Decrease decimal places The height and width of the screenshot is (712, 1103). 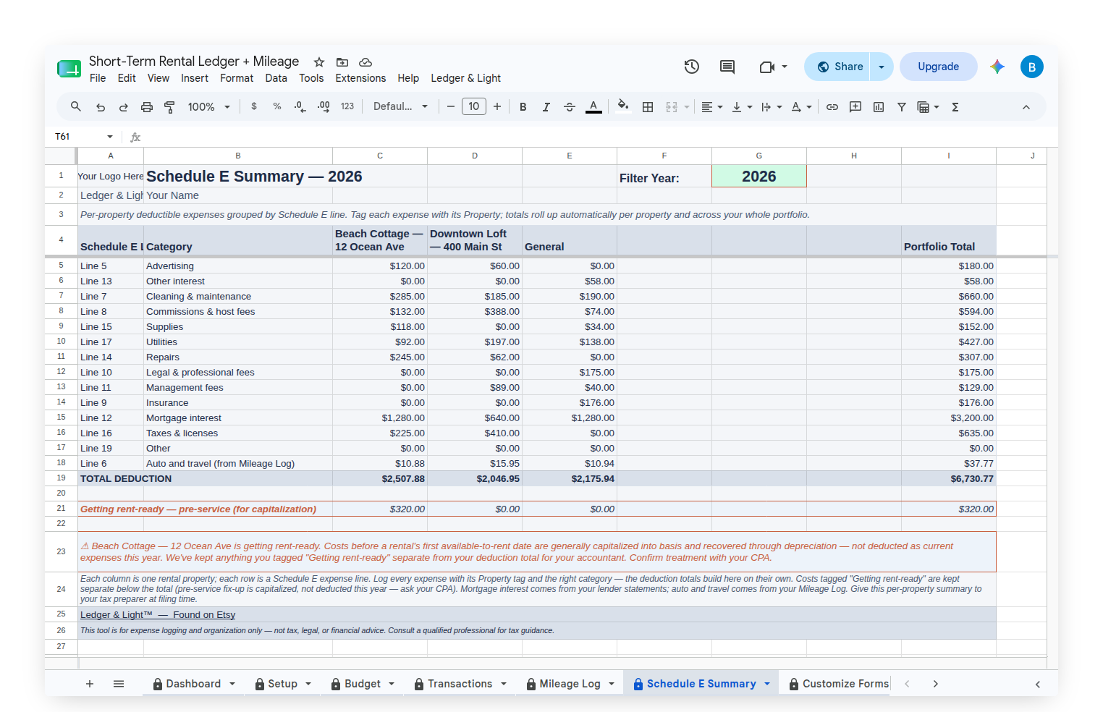tap(300, 106)
